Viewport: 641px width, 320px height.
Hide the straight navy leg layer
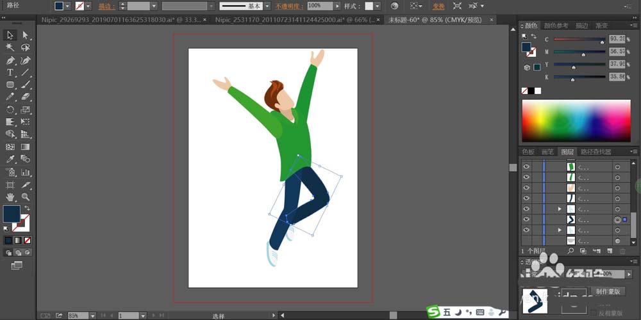point(526,198)
